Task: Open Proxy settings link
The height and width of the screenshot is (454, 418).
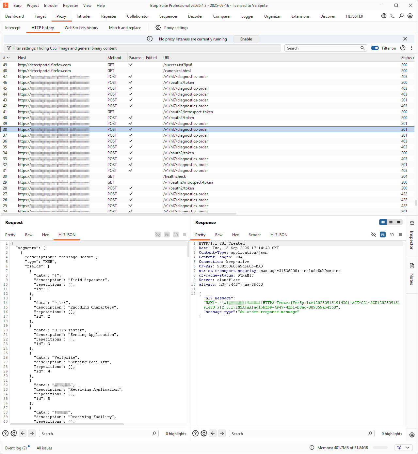Action: click(x=176, y=28)
